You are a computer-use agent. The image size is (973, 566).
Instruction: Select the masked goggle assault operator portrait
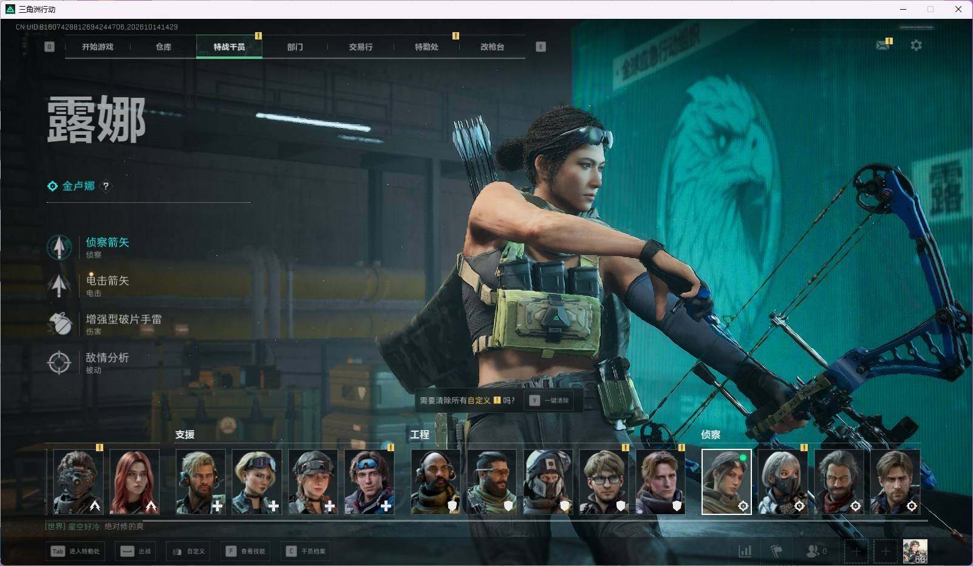tap(78, 482)
